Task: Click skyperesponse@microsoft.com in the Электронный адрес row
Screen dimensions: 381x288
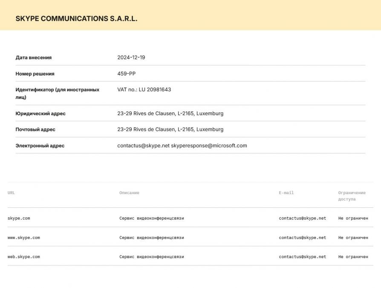Action: tap(209, 145)
